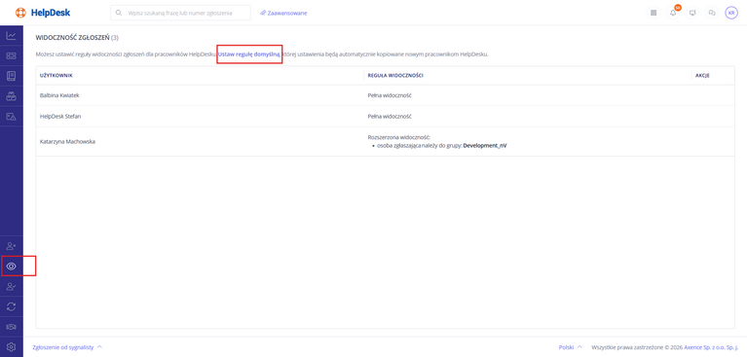Open the HelpDesk logo home link
Viewport: 747px width, 357px height.
click(x=43, y=13)
